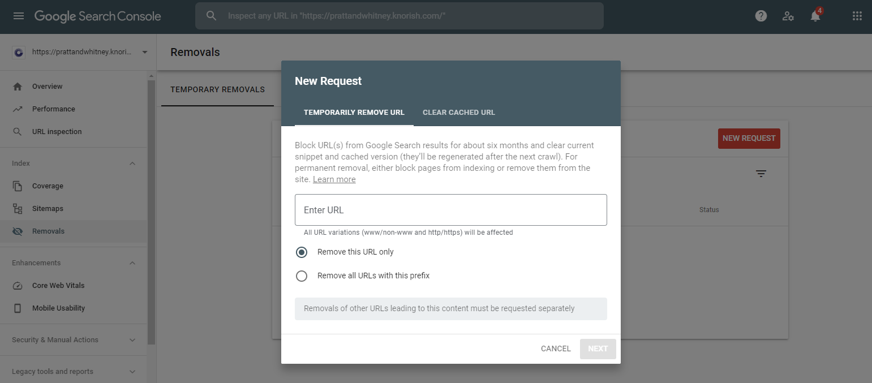The image size is (872, 383).
Task: Select Remove this URL only
Action: click(302, 252)
